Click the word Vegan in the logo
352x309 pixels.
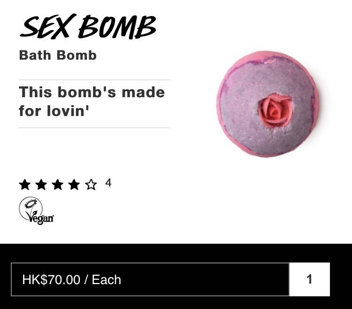click(39, 217)
